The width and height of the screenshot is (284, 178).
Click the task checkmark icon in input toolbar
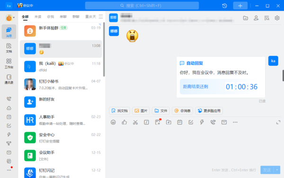click(x=191, y=122)
